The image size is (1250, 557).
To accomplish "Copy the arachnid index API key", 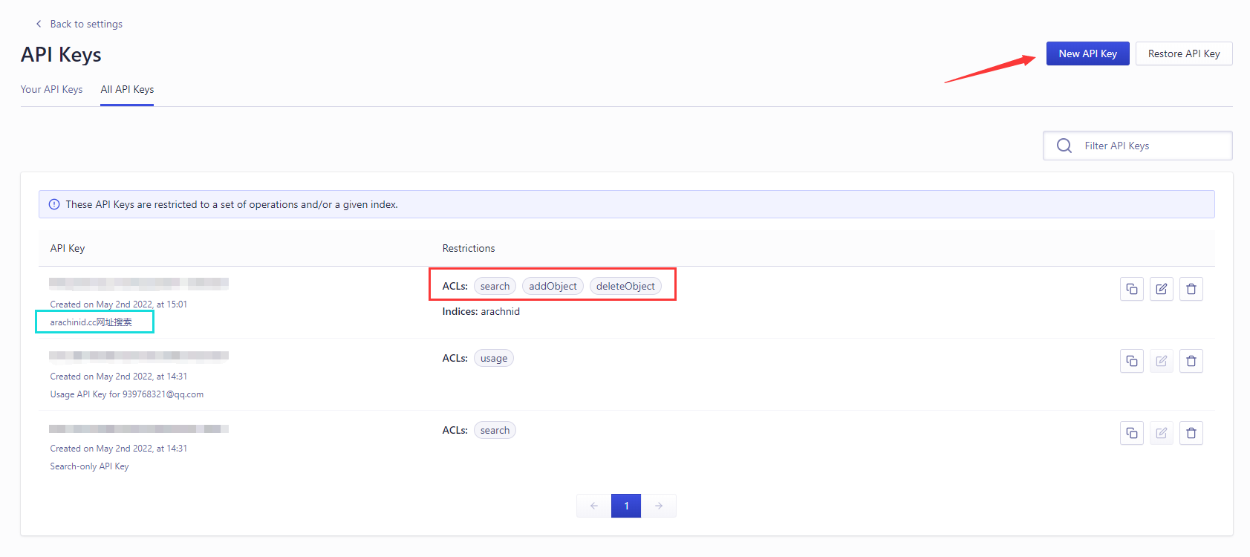I will pyautogui.click(x=1131, y=289).
